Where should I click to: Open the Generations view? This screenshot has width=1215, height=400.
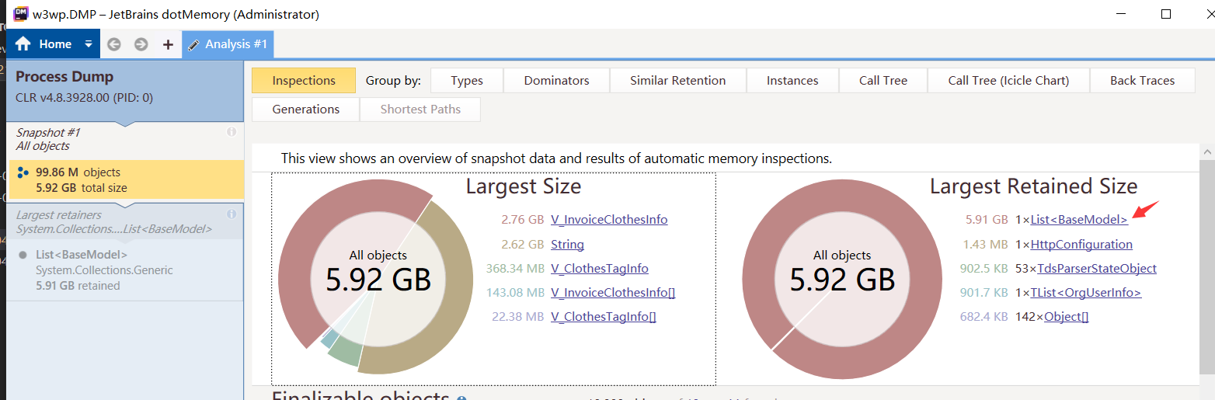(306, 110)
